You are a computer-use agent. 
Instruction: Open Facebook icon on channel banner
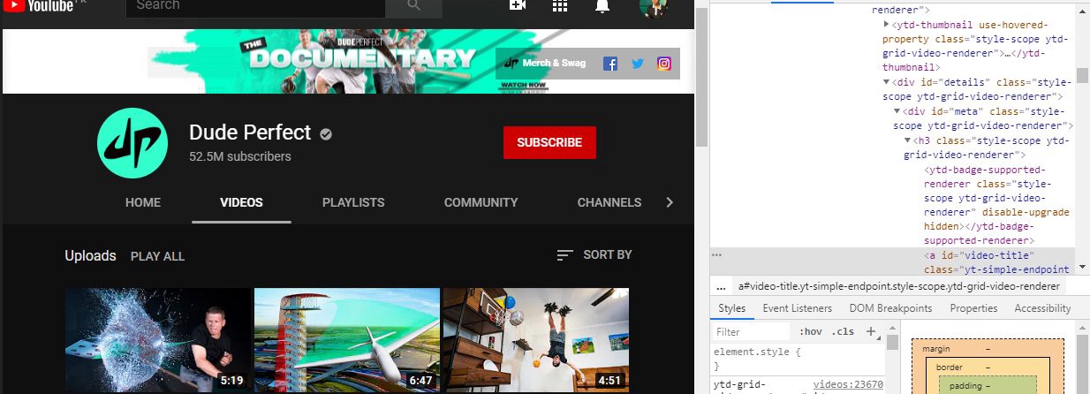coord(609,64)
